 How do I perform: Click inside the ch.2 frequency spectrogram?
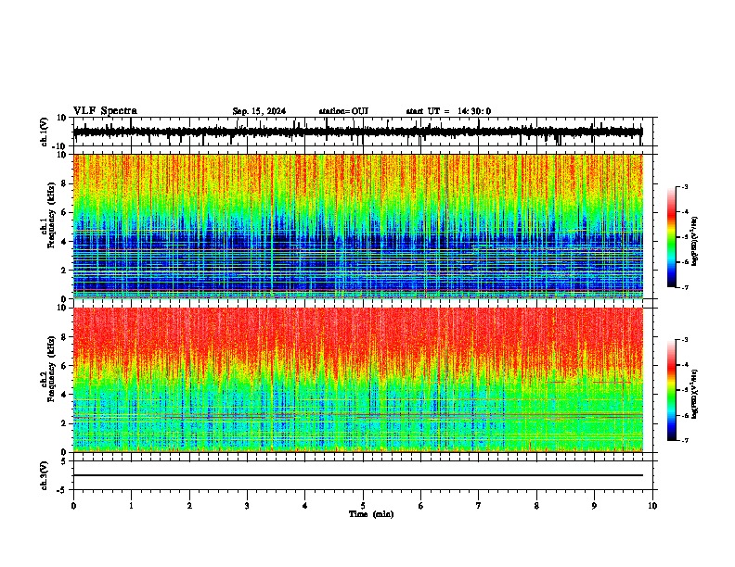(x=357, y=380)
